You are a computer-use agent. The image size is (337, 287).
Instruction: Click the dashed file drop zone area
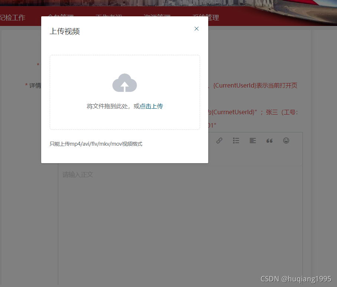point(125,92)
